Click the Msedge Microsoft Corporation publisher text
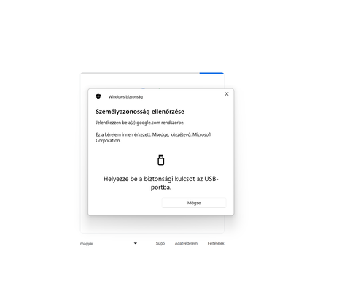This screenshot has width=350, height=303. point(154,137)
